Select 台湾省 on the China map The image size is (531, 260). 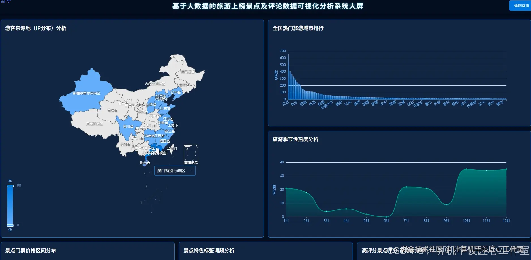point(172,149)
